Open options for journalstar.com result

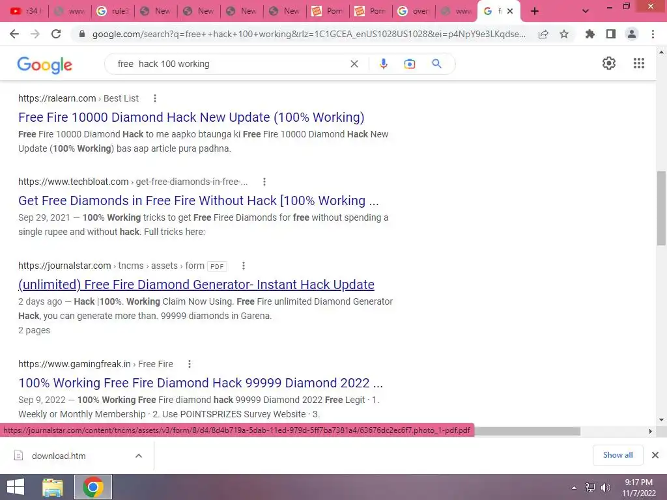coord(244,266)
